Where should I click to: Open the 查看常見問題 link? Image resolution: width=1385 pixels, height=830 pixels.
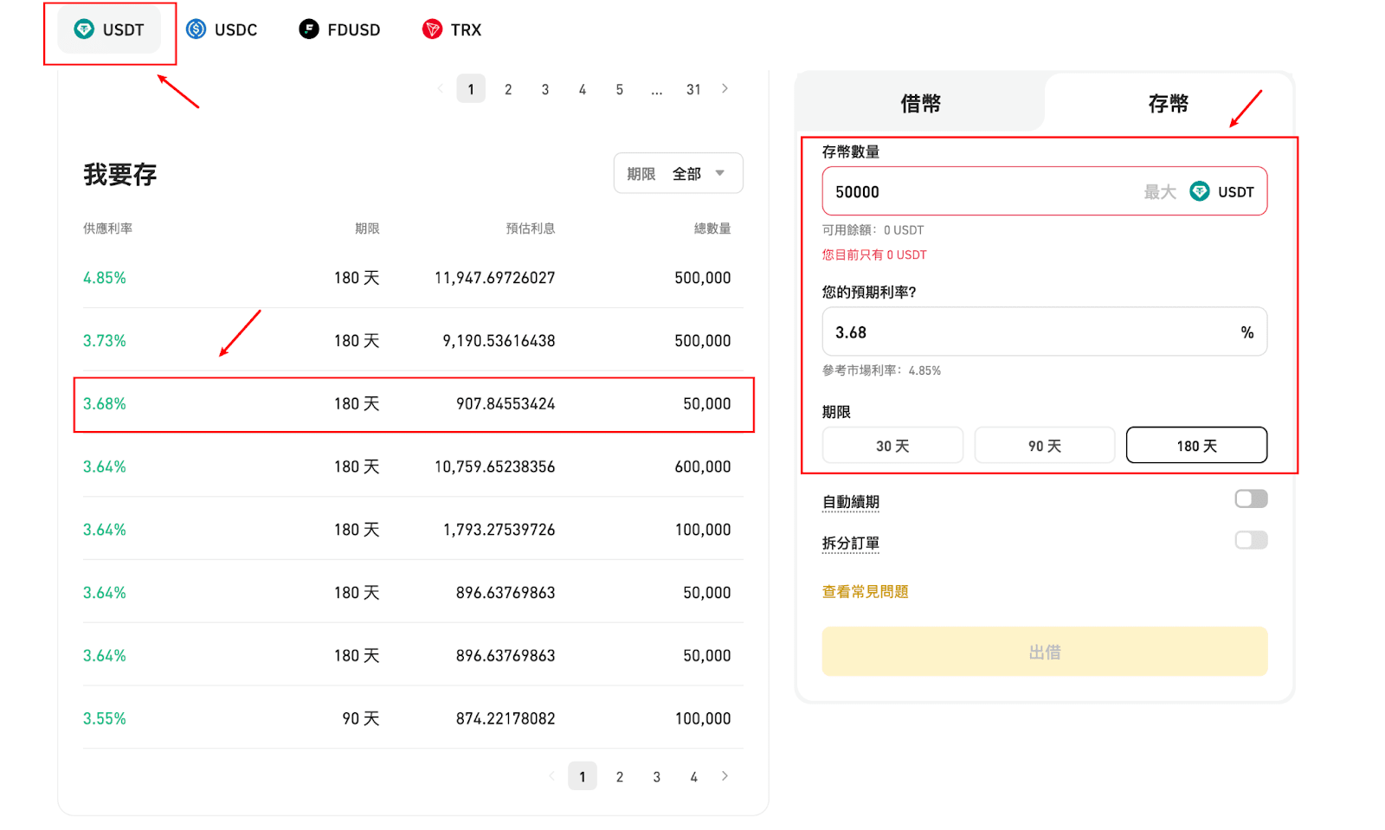(865, 592)
